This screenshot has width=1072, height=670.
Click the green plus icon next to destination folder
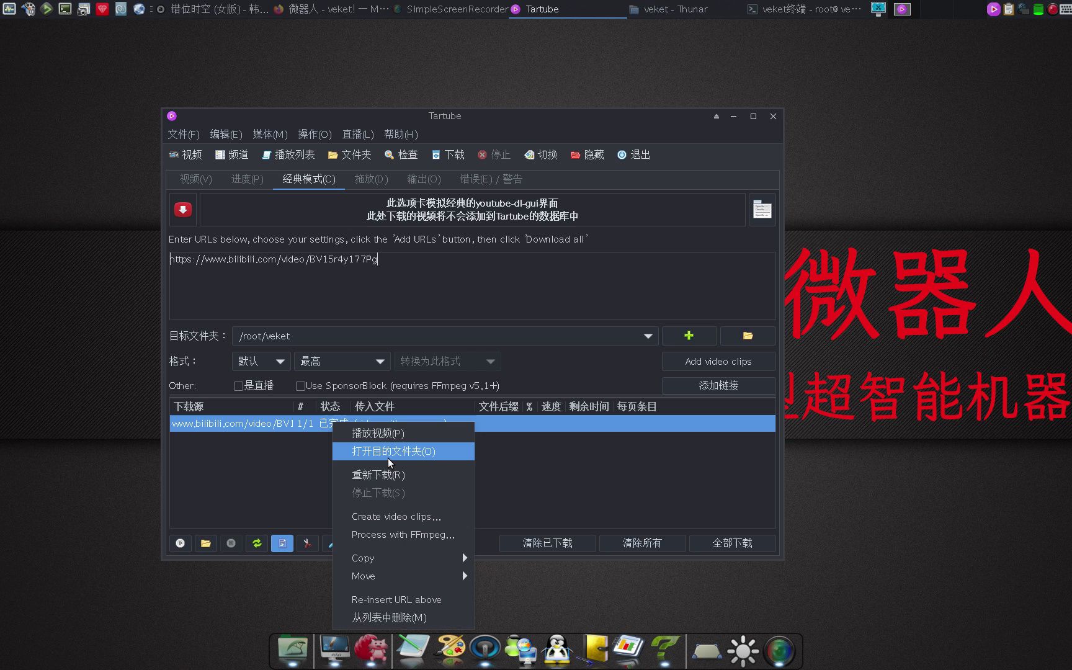(x=689, y=336)
